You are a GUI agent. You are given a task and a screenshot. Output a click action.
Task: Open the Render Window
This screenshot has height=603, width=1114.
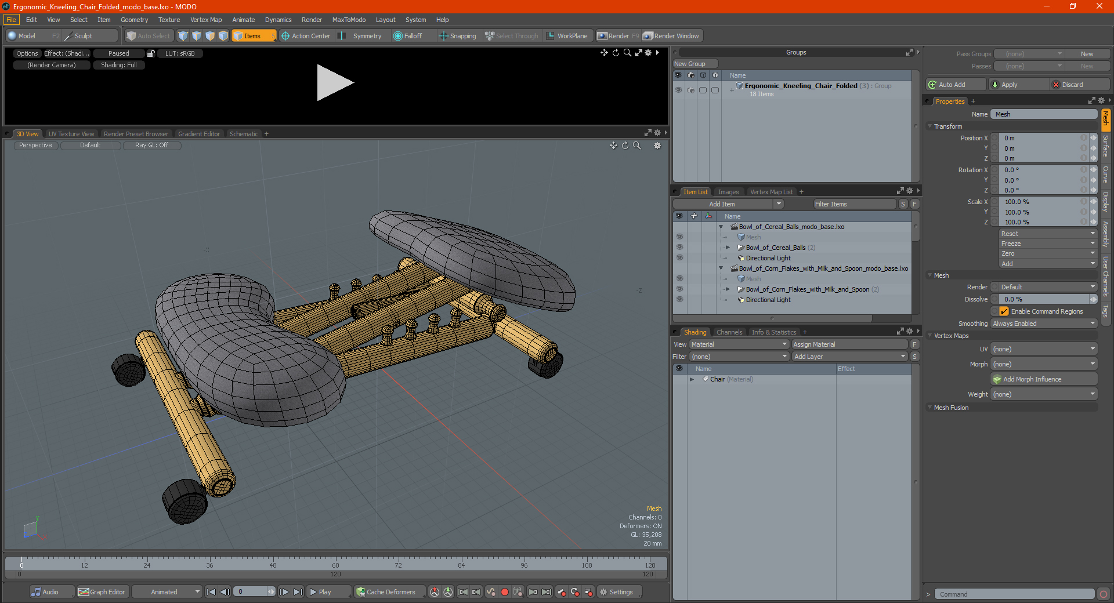tap(672, 36)
